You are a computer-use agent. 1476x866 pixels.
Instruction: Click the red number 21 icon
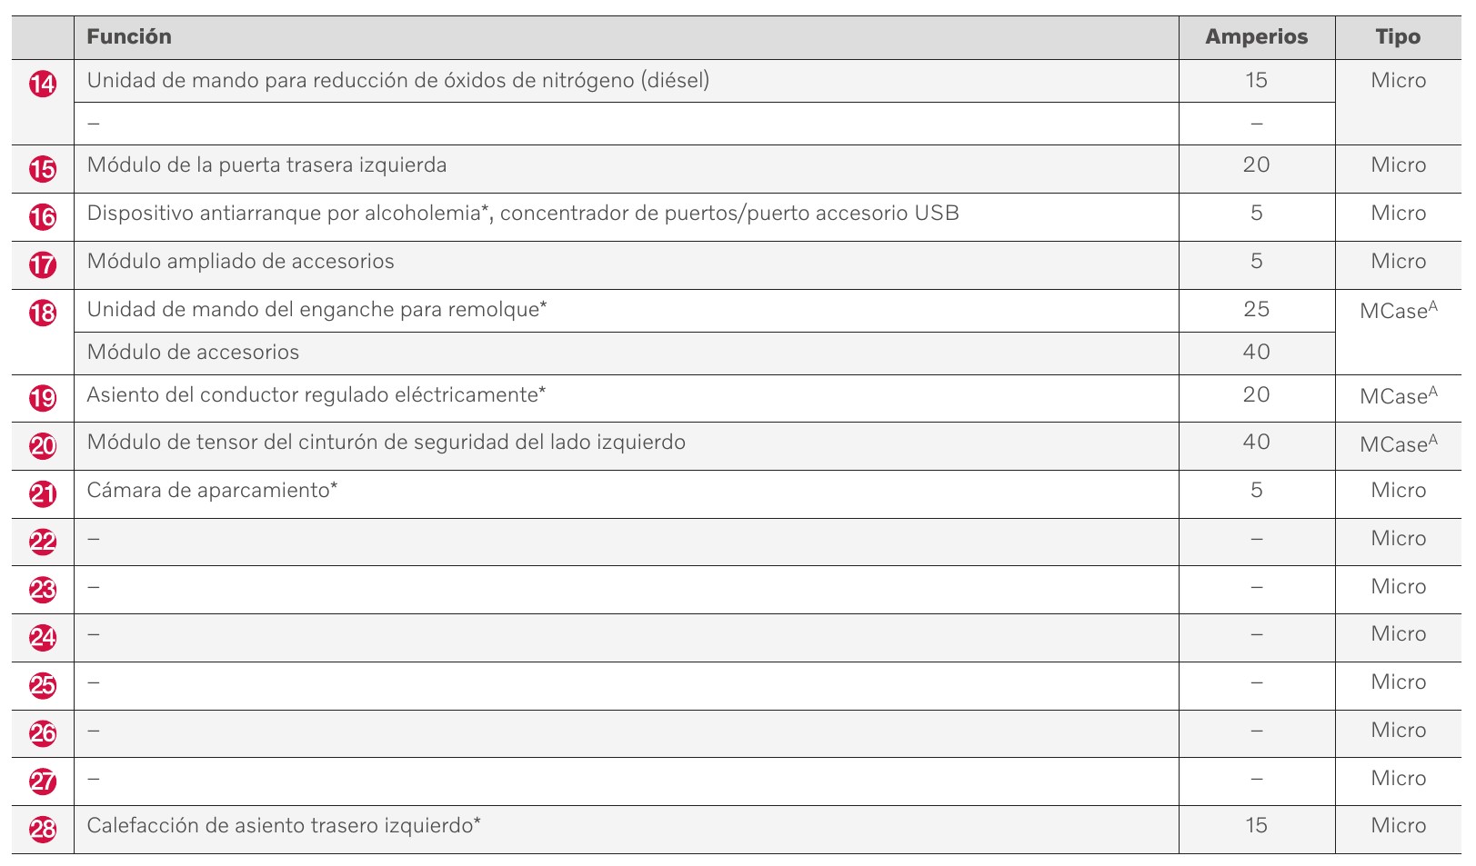[x=43, y=494]
